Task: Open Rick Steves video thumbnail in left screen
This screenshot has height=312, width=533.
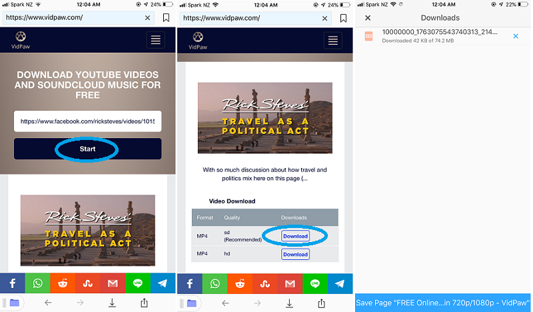Action: click(x=88, y=231)
